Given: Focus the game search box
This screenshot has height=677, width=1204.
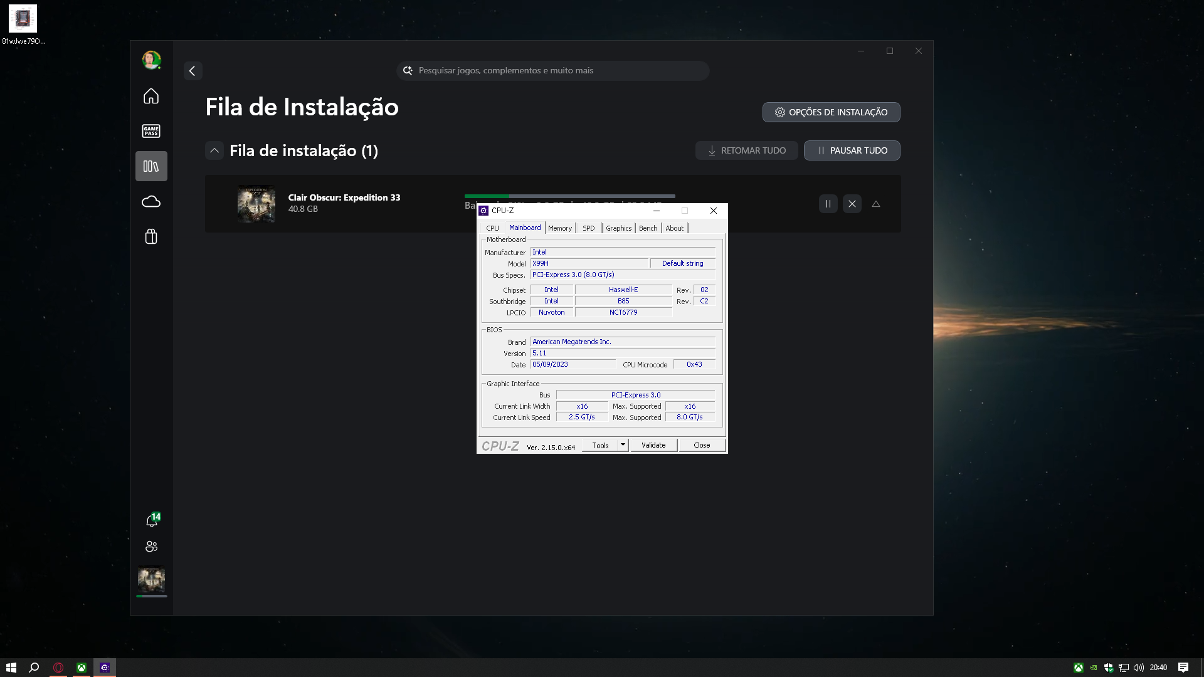Looking at the screenshot, I should pos(553,71).
